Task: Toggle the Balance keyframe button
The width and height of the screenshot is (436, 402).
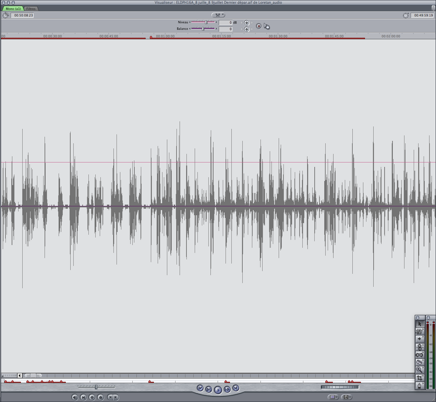Action: coord(246,29)
